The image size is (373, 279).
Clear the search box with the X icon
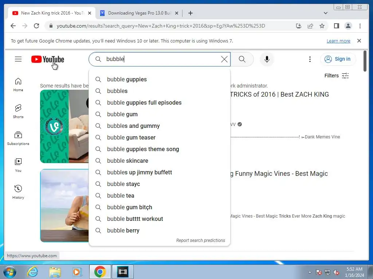click(224, 59)
